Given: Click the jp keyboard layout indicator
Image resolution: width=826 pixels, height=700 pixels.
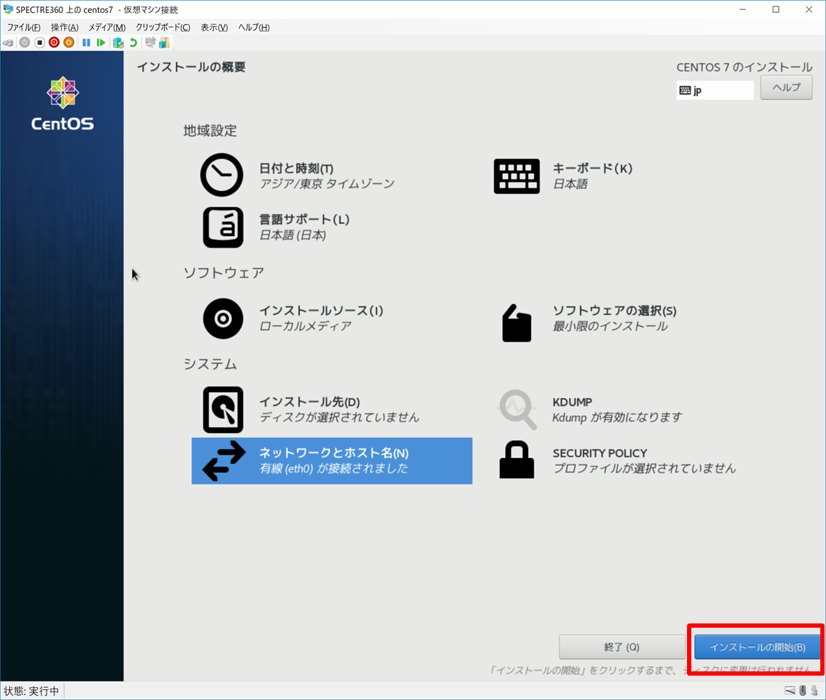Looking at the screenshot, I should coord(715,90).
